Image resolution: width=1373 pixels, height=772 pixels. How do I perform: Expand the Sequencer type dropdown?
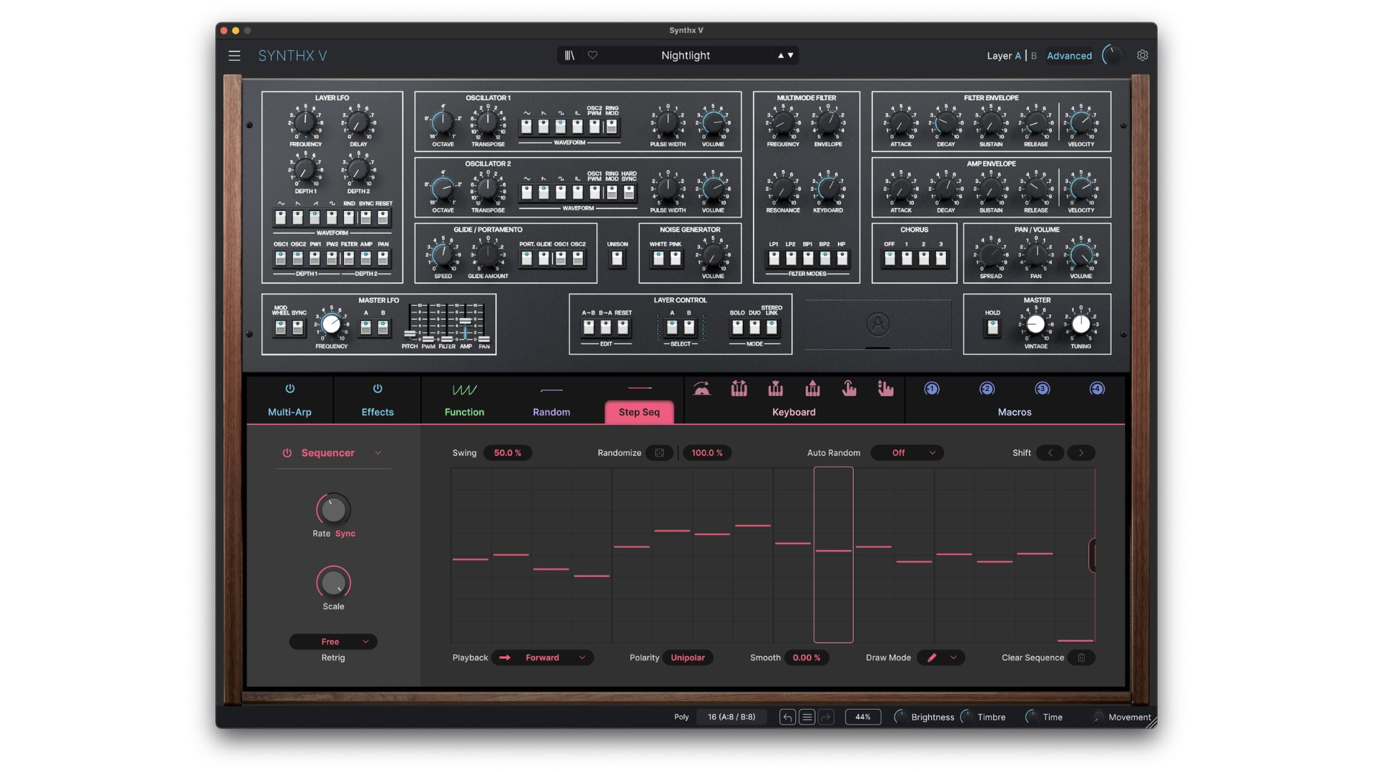pos(378,453)
